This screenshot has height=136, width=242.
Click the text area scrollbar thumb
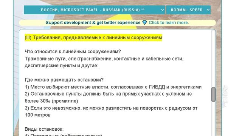pos(213,94)
